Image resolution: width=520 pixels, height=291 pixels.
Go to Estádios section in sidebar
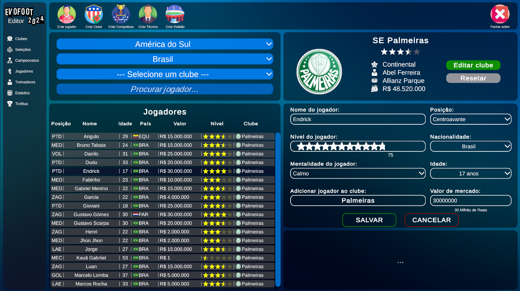[22, 93]
